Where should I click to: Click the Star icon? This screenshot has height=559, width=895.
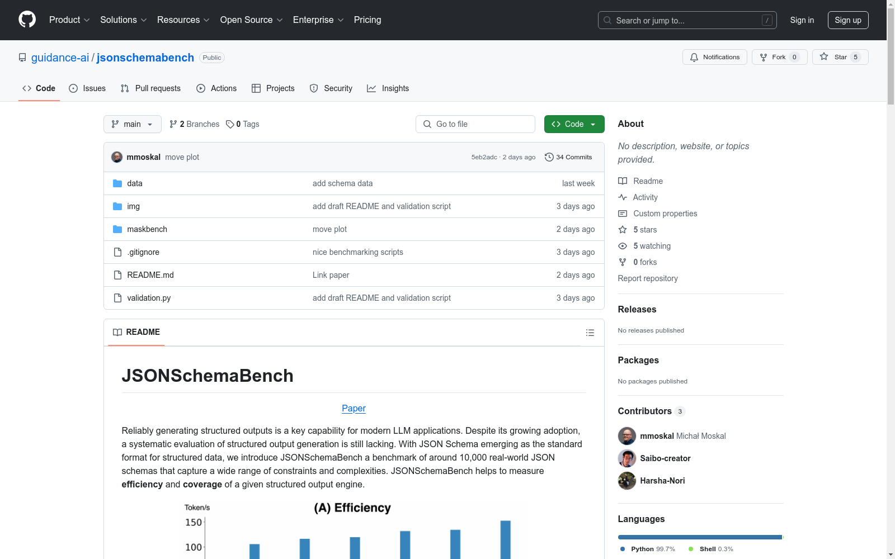click(x=824, y=56)
